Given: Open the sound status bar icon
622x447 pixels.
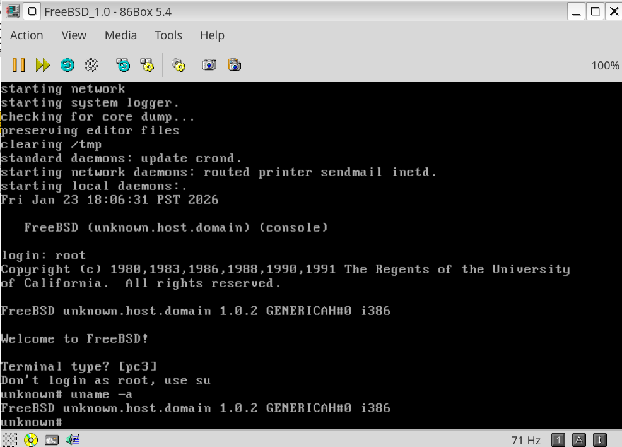Looking at the screenshot, I should 73,439.
